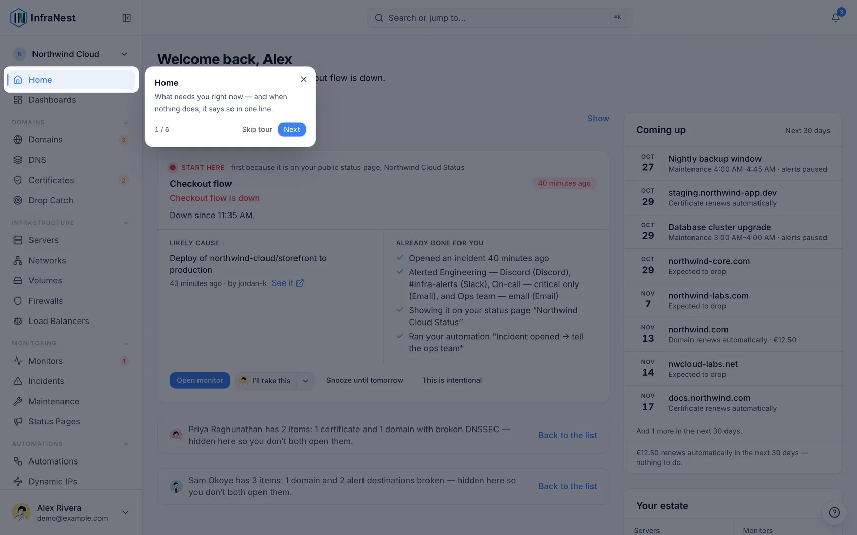This screenshot has width=857, height=535.
Task: Click the InfraNest logo icon
Action: coord(19,18)
